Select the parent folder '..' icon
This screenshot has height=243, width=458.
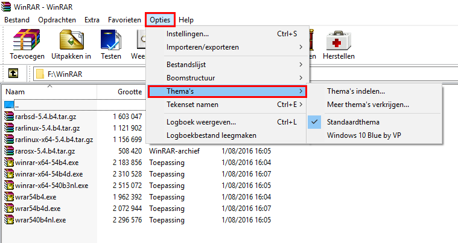point(9,105)
